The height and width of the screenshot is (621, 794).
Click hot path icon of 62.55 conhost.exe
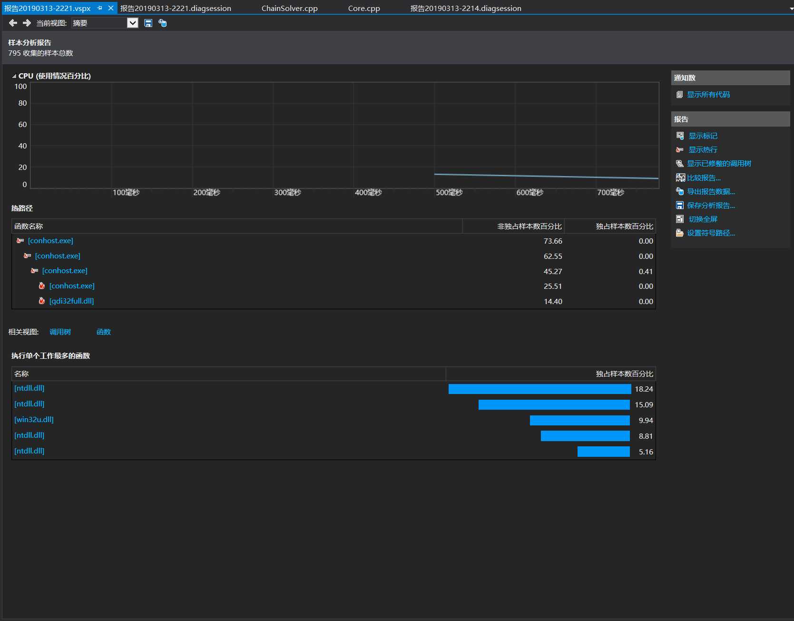[x=27, y=256]
